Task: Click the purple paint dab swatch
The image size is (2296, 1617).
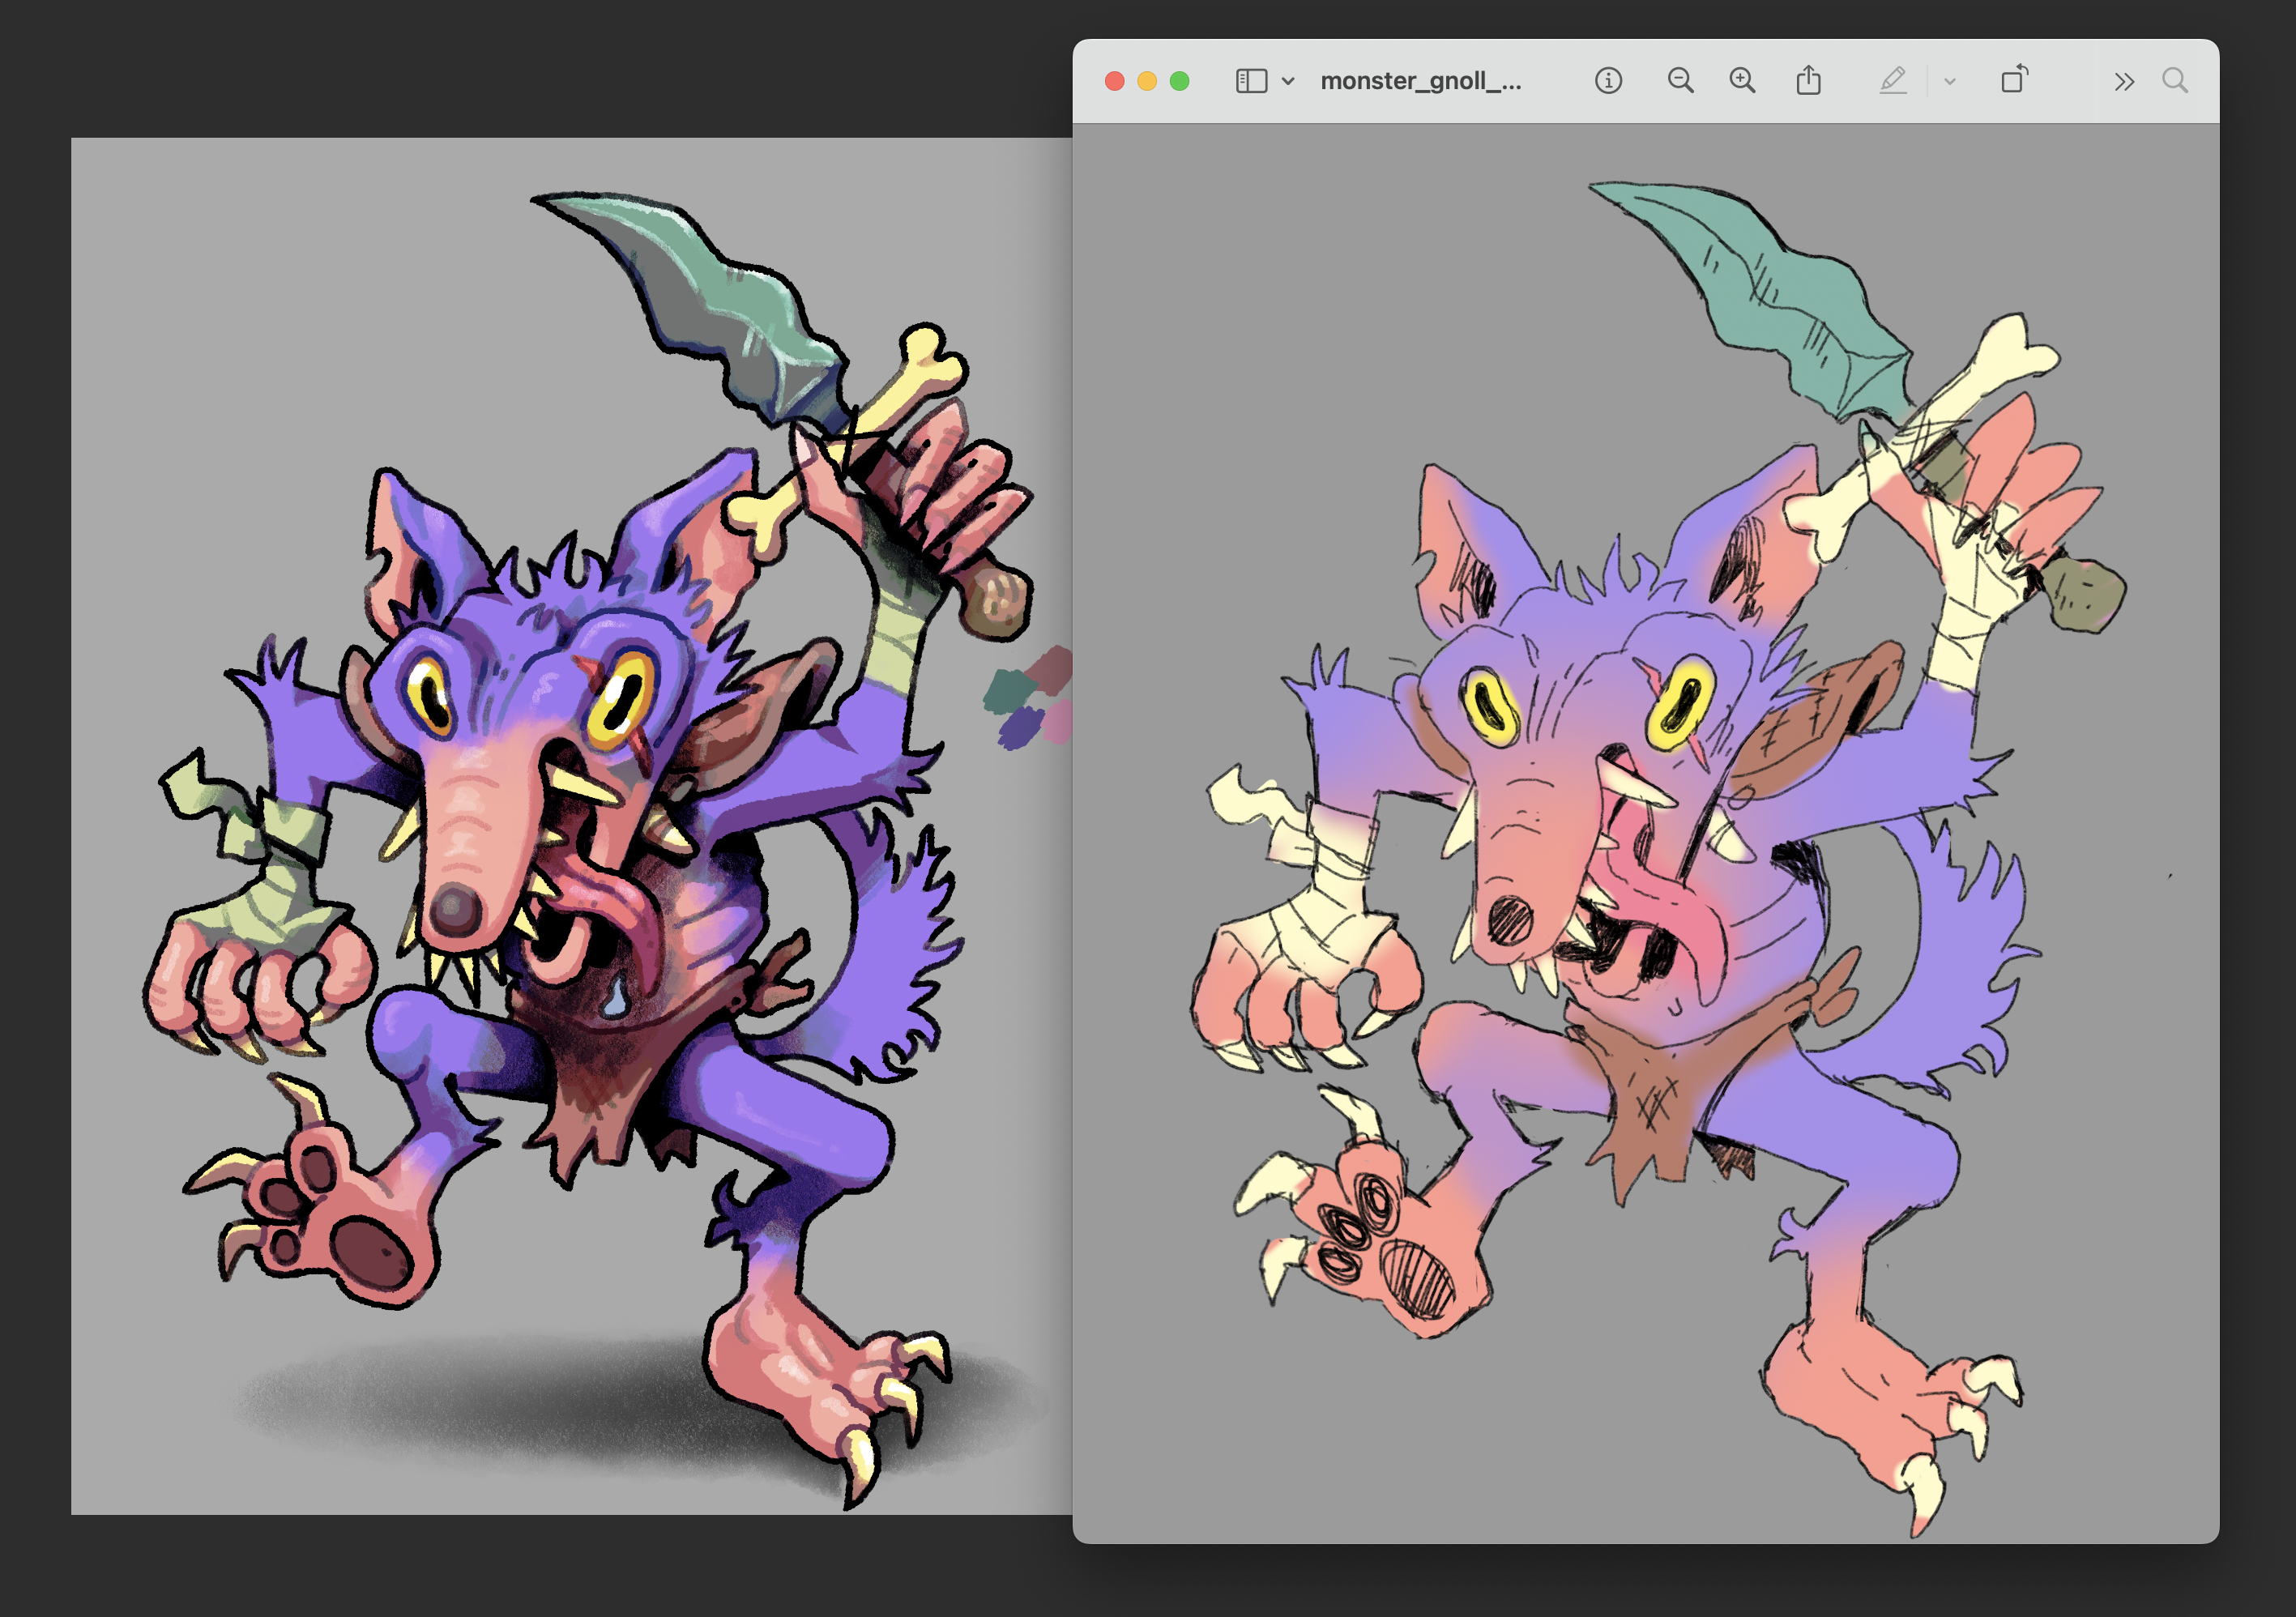Action: (x=1020, y=728)
